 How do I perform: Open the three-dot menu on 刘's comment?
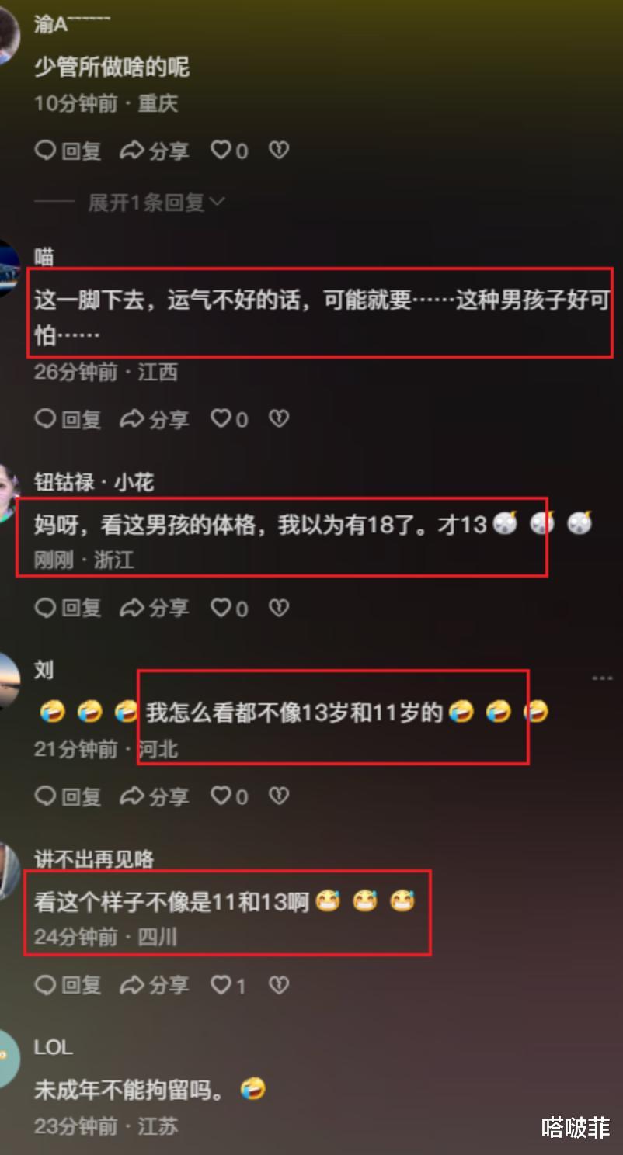coord(602,678)
